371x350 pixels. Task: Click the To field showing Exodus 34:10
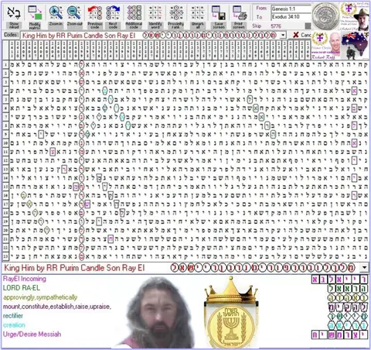pos(291,17)
